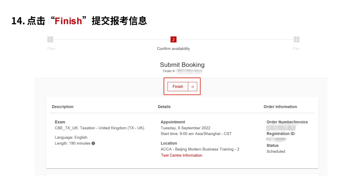Screen dimensions: 346x176
Task: Click the arrow icon on Finish button
Action: (193, 87)
